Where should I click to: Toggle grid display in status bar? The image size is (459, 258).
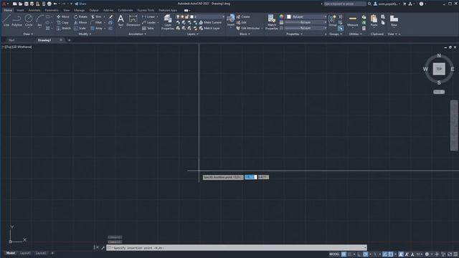(x=343, y=254)
